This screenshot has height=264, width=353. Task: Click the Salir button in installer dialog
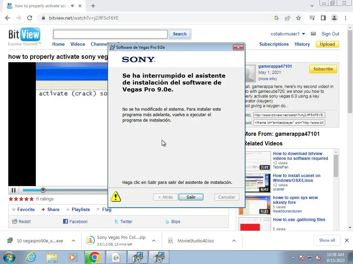click(x=191, y=197)
